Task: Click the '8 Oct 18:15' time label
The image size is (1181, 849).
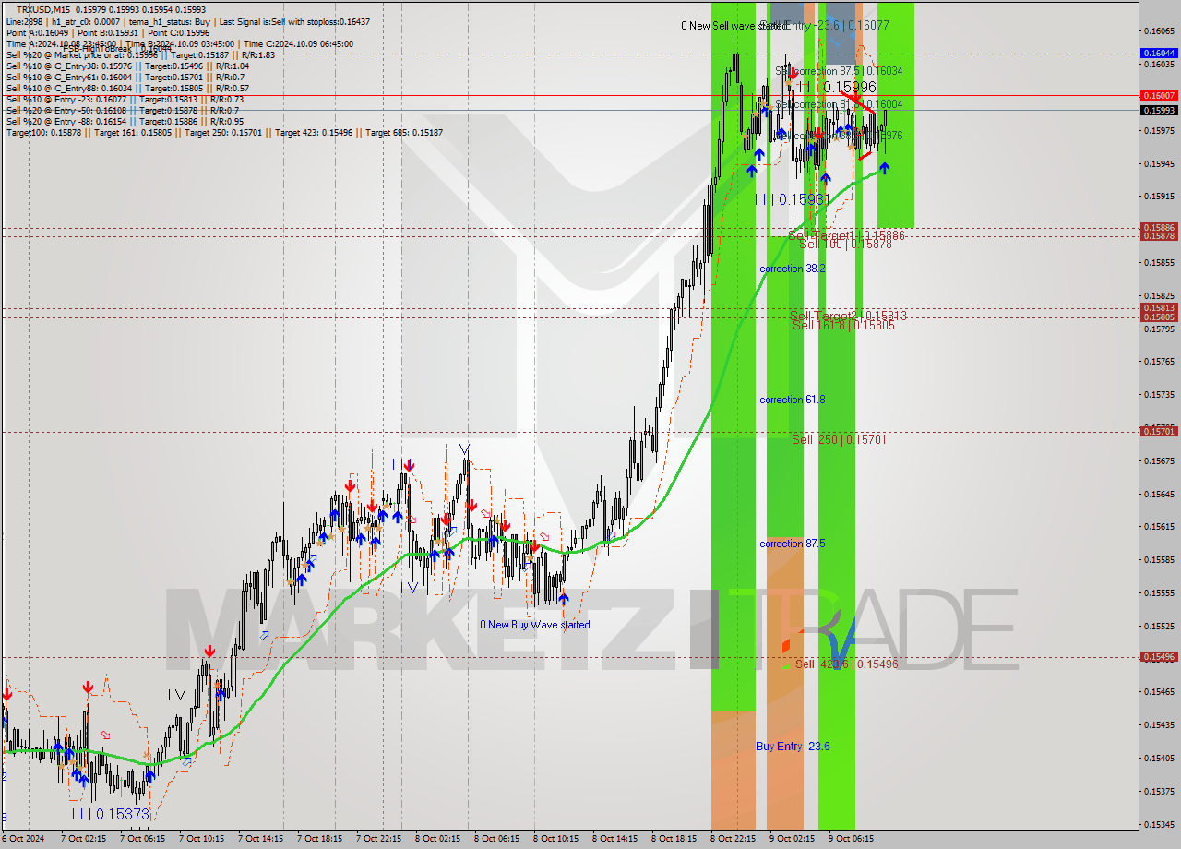Action: coord(674,839)
